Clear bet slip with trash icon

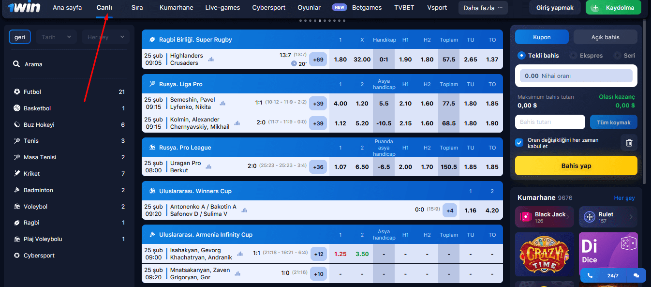pos(629,143)
